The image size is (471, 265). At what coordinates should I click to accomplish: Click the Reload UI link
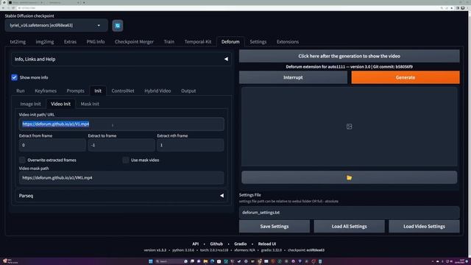pos(266,244)
